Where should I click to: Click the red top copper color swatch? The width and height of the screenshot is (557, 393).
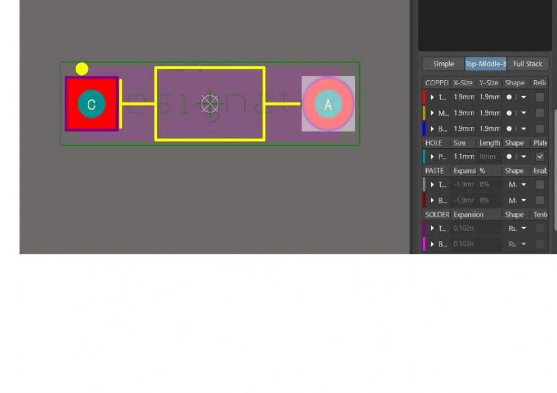pyautogui.click(x=424, y=97)
